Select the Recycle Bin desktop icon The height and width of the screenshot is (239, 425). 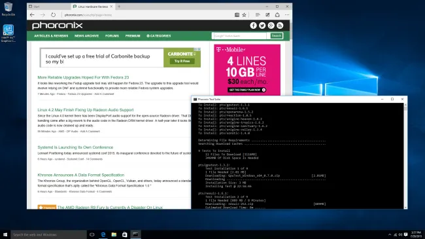tap(8, 9)
